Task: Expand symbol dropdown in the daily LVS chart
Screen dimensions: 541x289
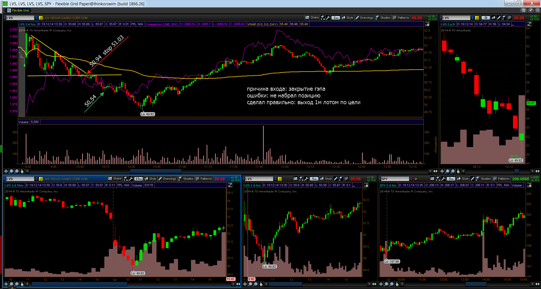Action: coord(473,18)
